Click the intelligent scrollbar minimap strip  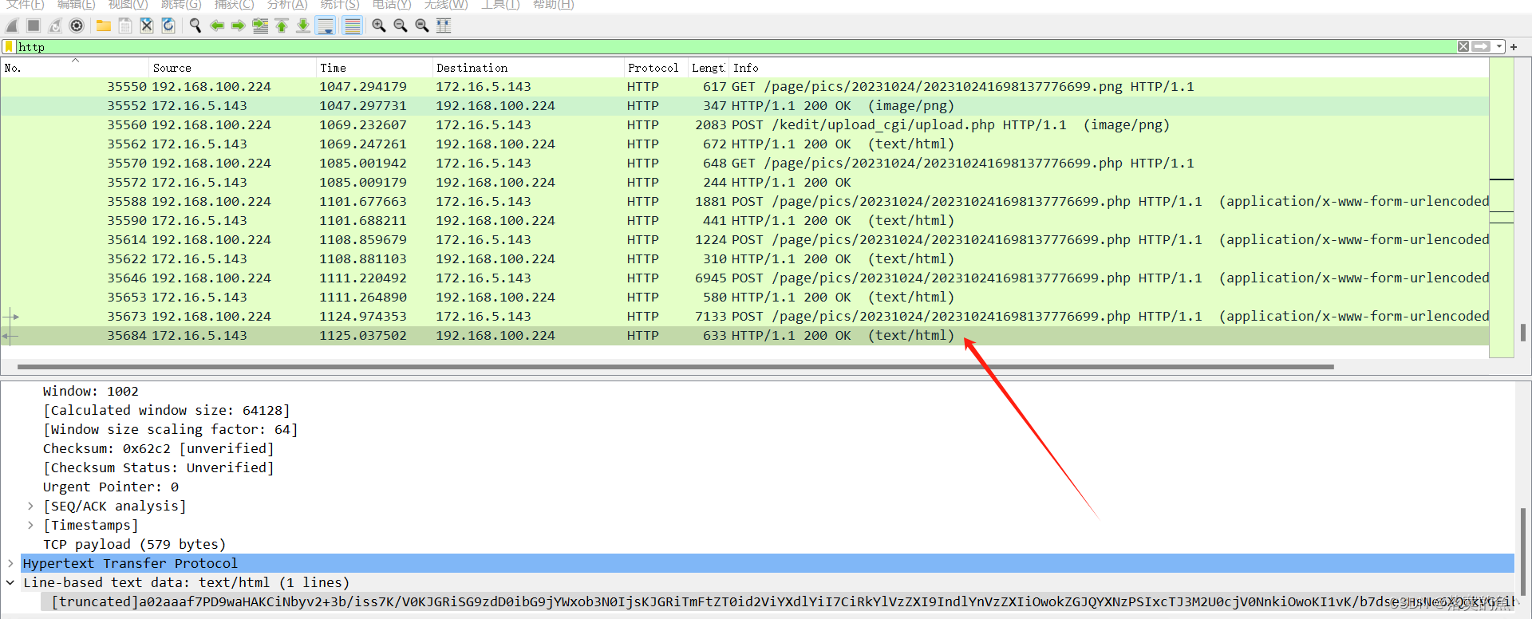[x=1502, y=207]
